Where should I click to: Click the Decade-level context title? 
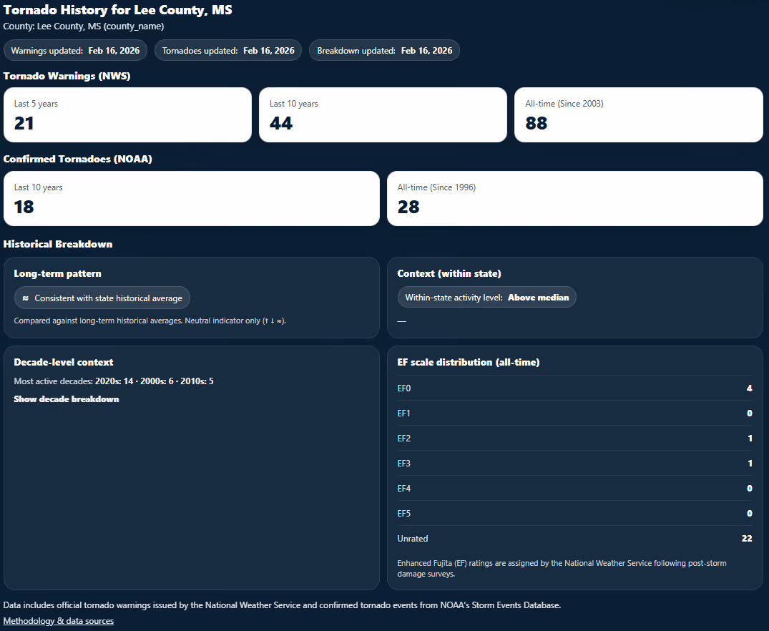coord(63,362)
